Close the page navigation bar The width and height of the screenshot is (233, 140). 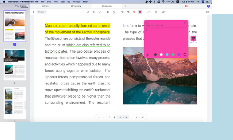coord(143,117)
